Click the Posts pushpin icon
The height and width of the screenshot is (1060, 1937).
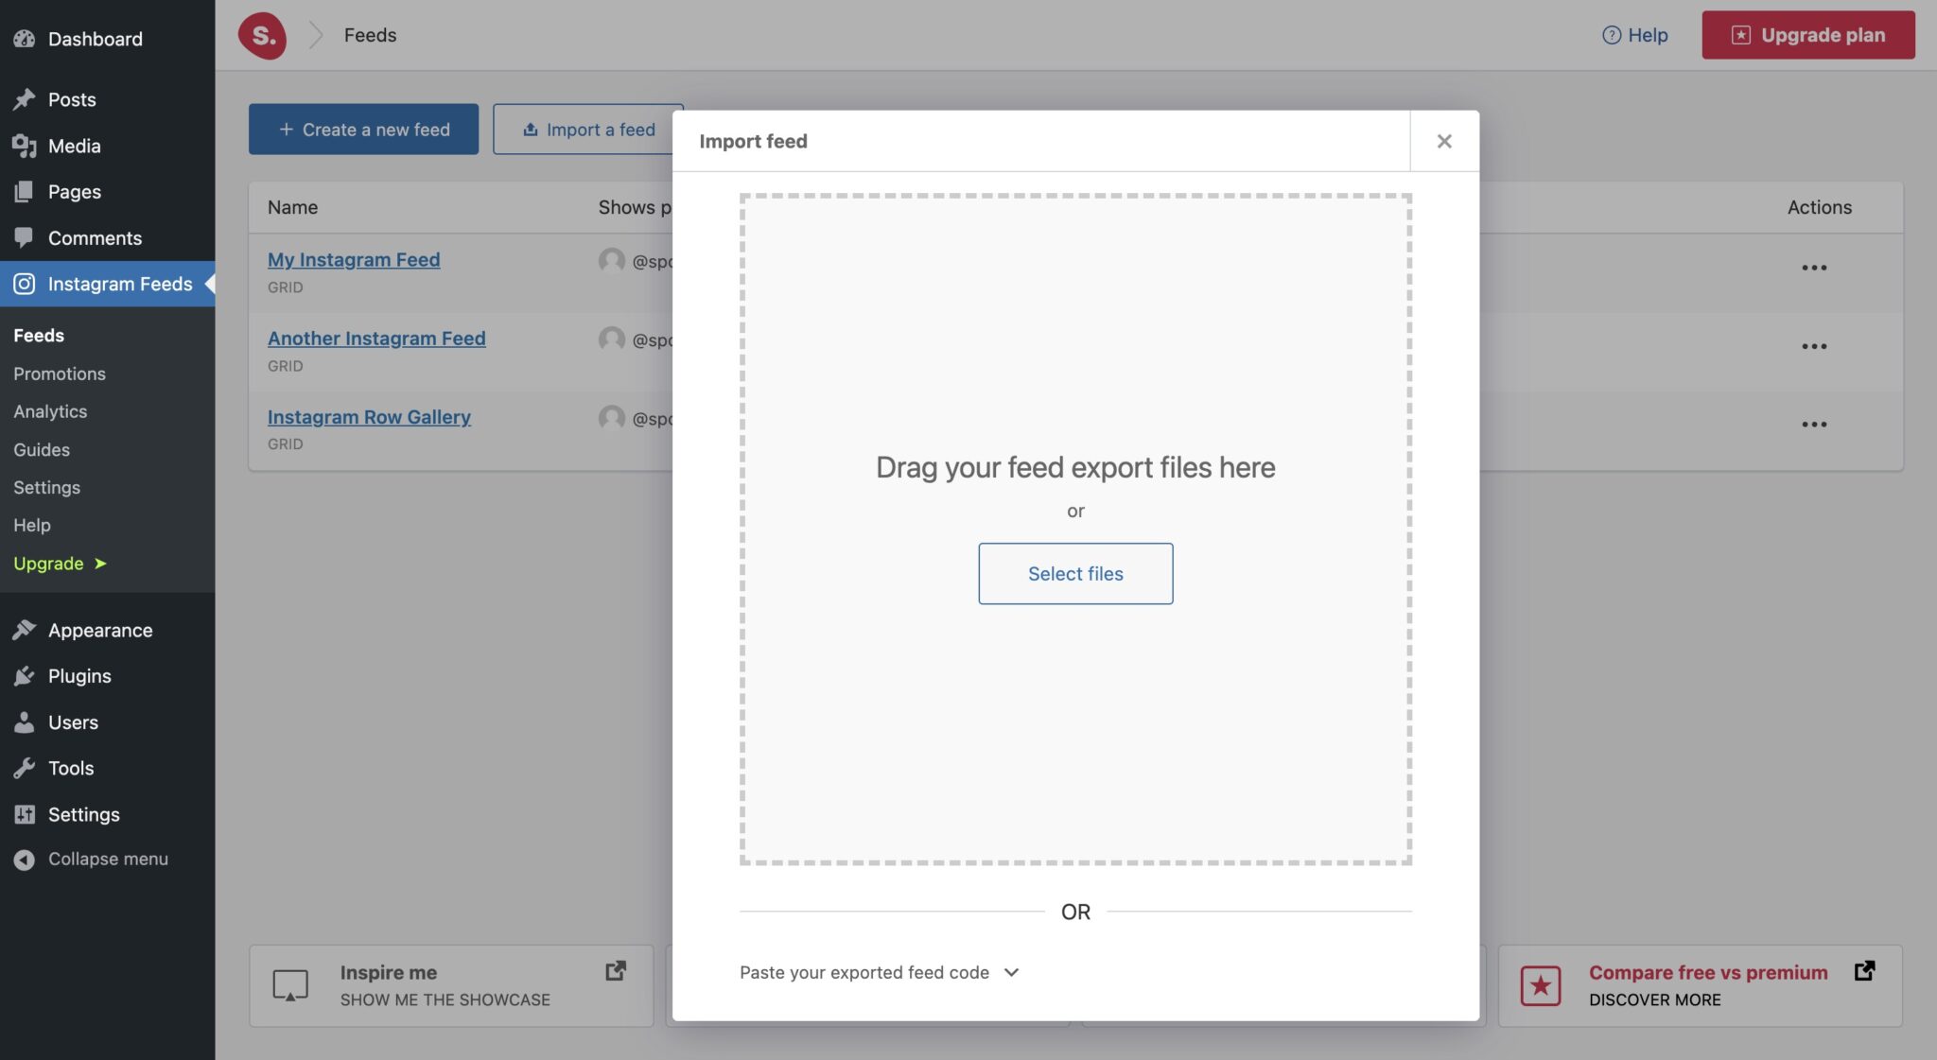pos(24,99)
